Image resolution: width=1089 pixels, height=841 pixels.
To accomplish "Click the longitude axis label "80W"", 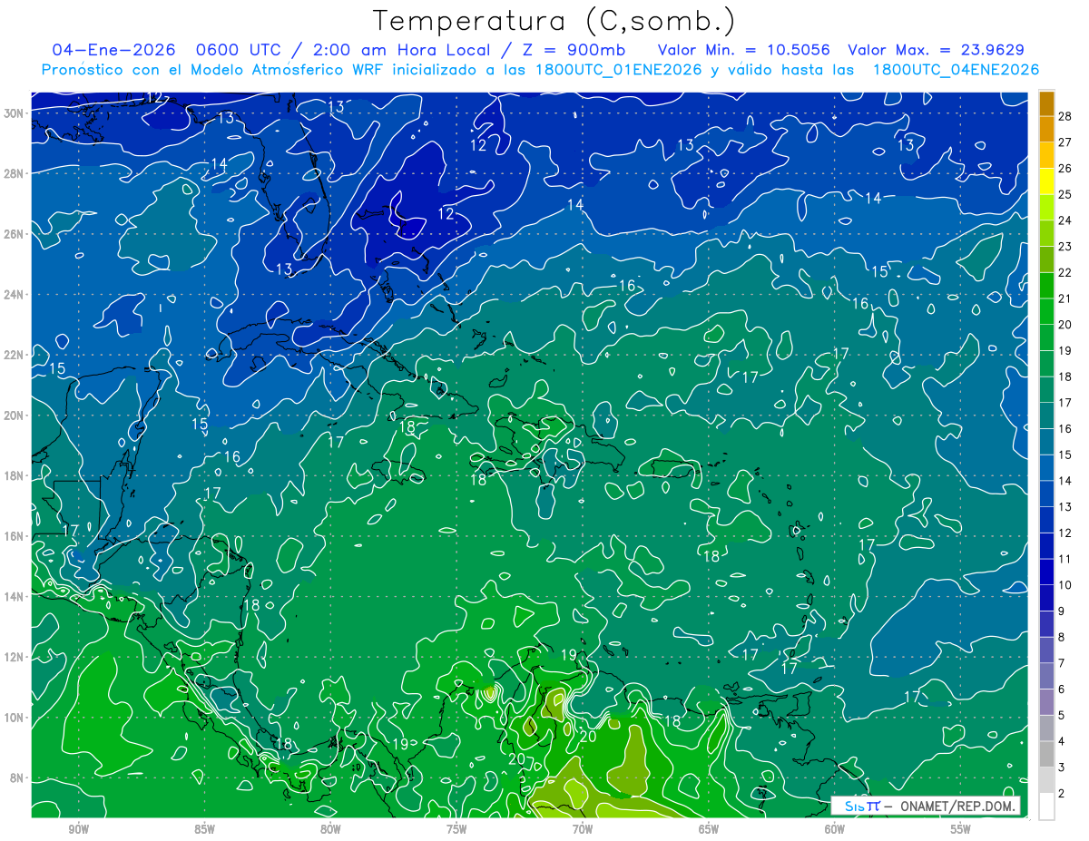I will pos(330,829).
